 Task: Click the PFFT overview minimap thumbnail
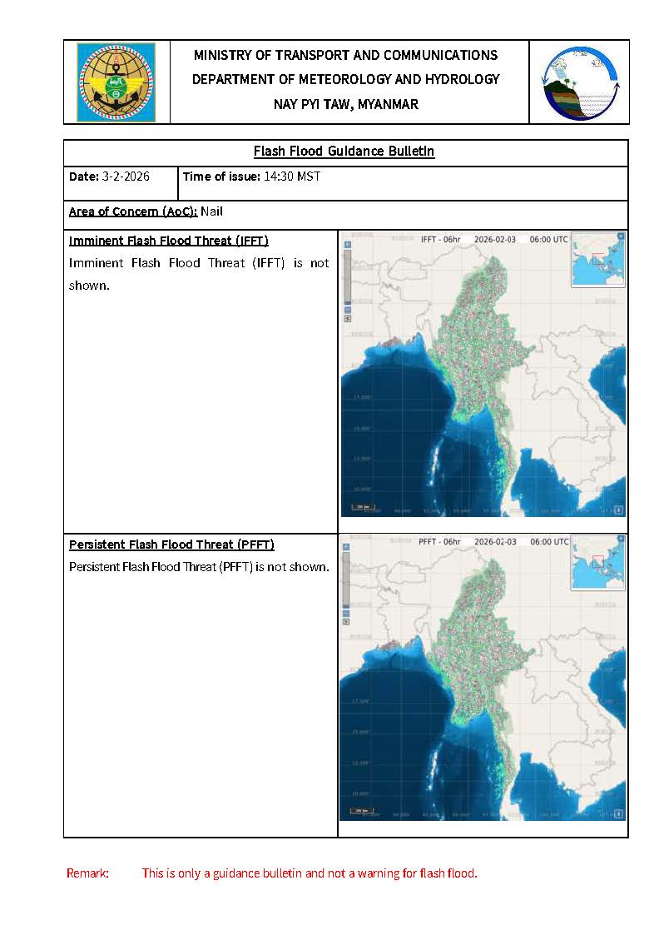(x=597, y=564)
